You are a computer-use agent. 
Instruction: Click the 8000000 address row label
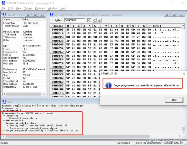tap(57, 30)
